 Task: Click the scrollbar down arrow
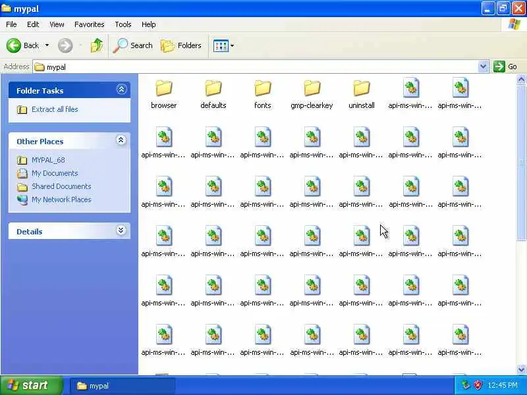coord(521,369)
